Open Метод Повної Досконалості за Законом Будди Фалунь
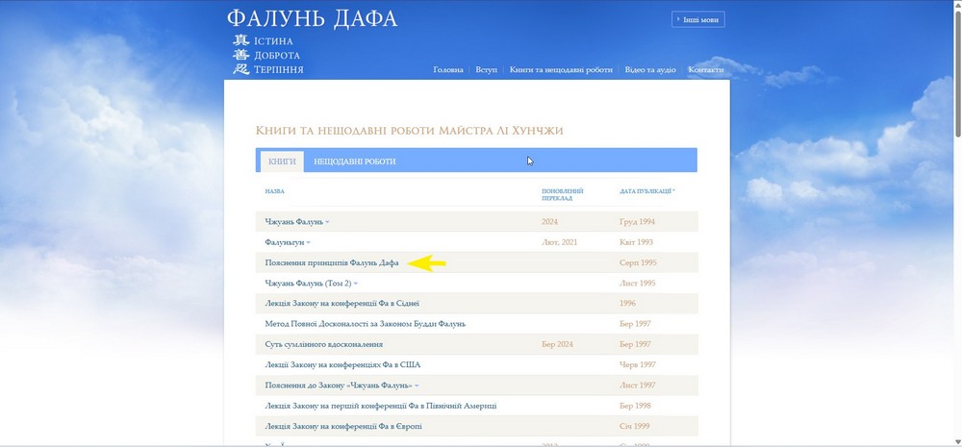 (x=365, y=324)
